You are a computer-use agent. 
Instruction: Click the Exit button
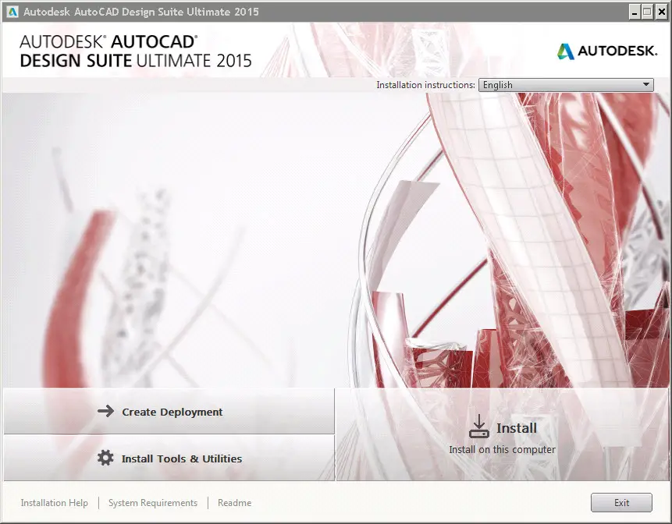click(621, 503)
